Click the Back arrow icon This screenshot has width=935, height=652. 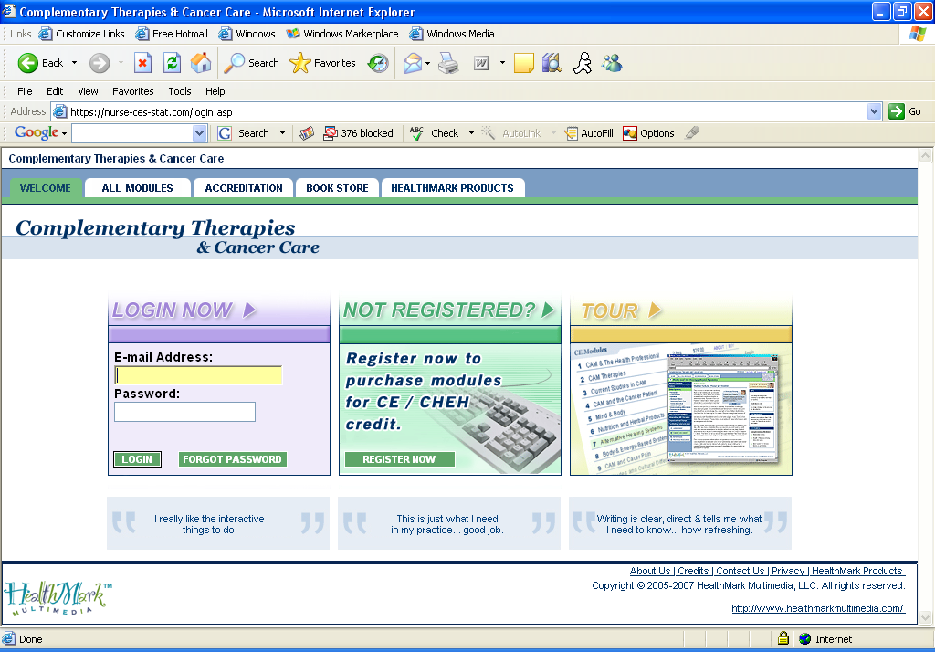pyautogui.click(x=27, y=63)
